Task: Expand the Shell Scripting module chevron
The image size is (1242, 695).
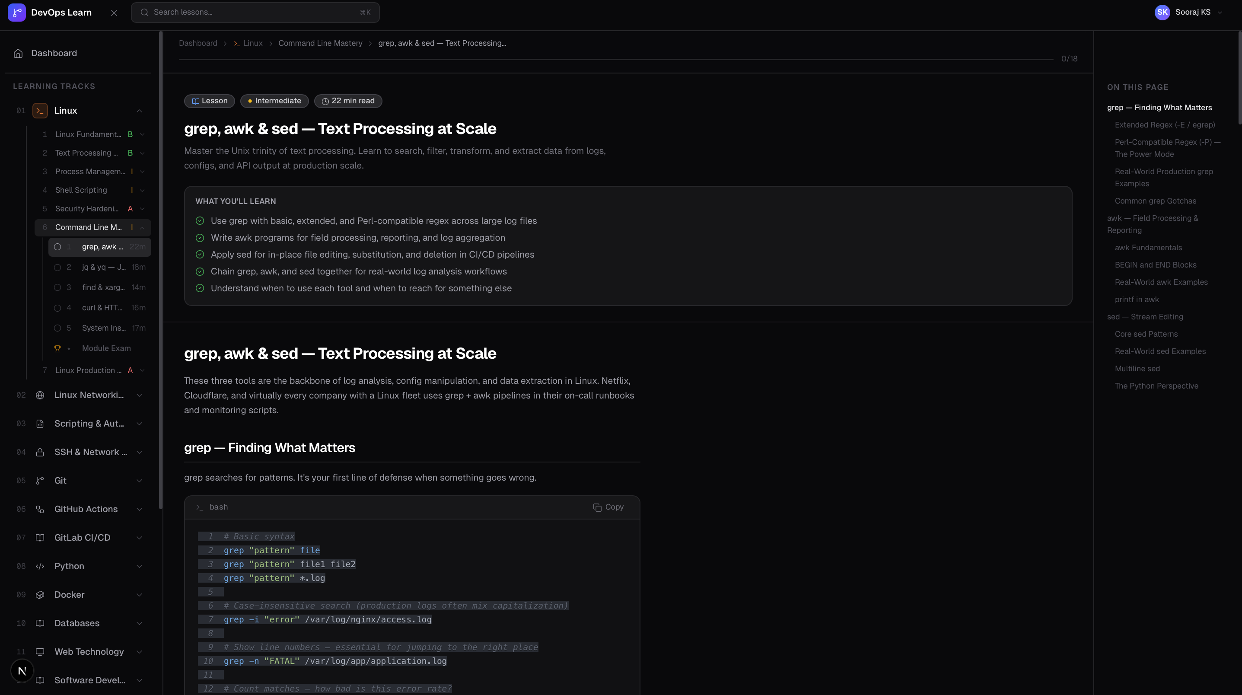Action: click(x=142, y=191)
